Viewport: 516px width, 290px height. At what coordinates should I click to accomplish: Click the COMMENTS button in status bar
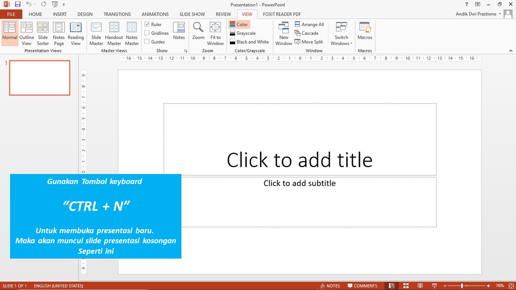pos(362,286)
